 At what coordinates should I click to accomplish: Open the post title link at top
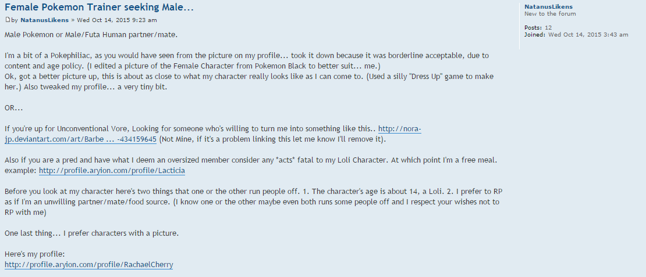(x=99, y=8)
